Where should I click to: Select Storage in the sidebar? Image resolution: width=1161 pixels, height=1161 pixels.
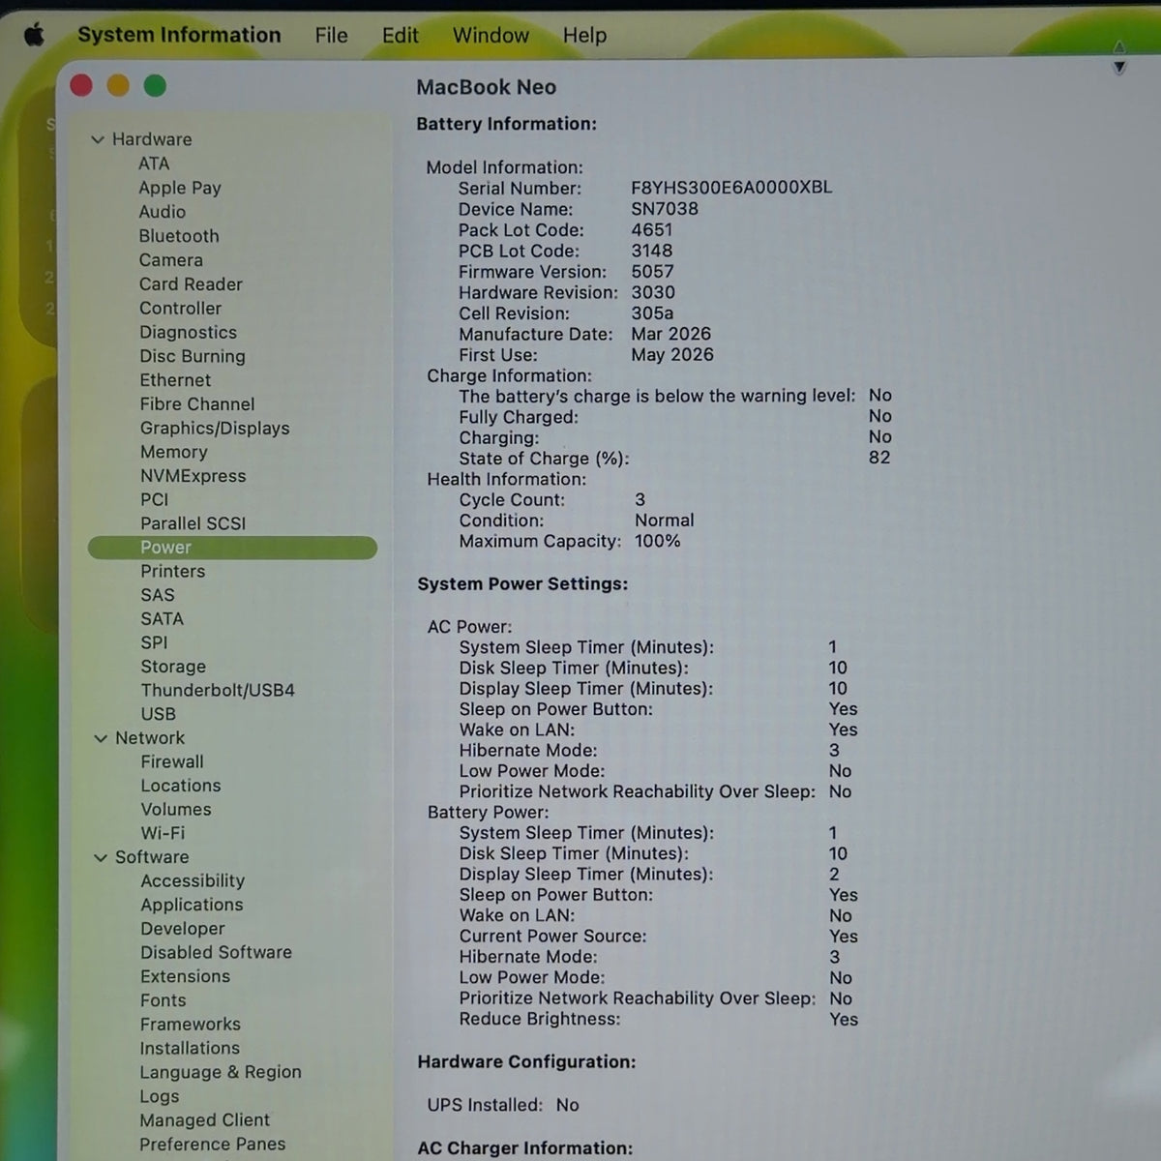click(173, 667)
